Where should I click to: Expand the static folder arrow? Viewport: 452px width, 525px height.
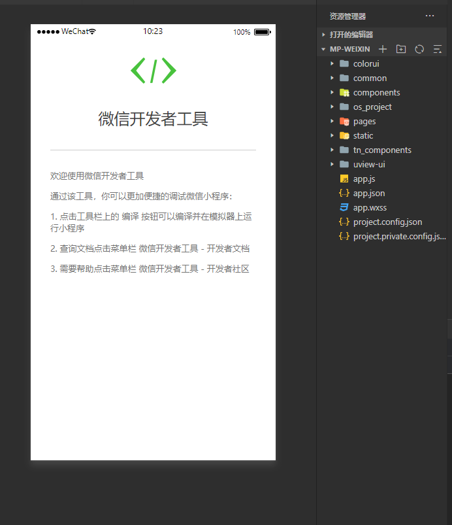pyautogui.click(x=332, y=135)
